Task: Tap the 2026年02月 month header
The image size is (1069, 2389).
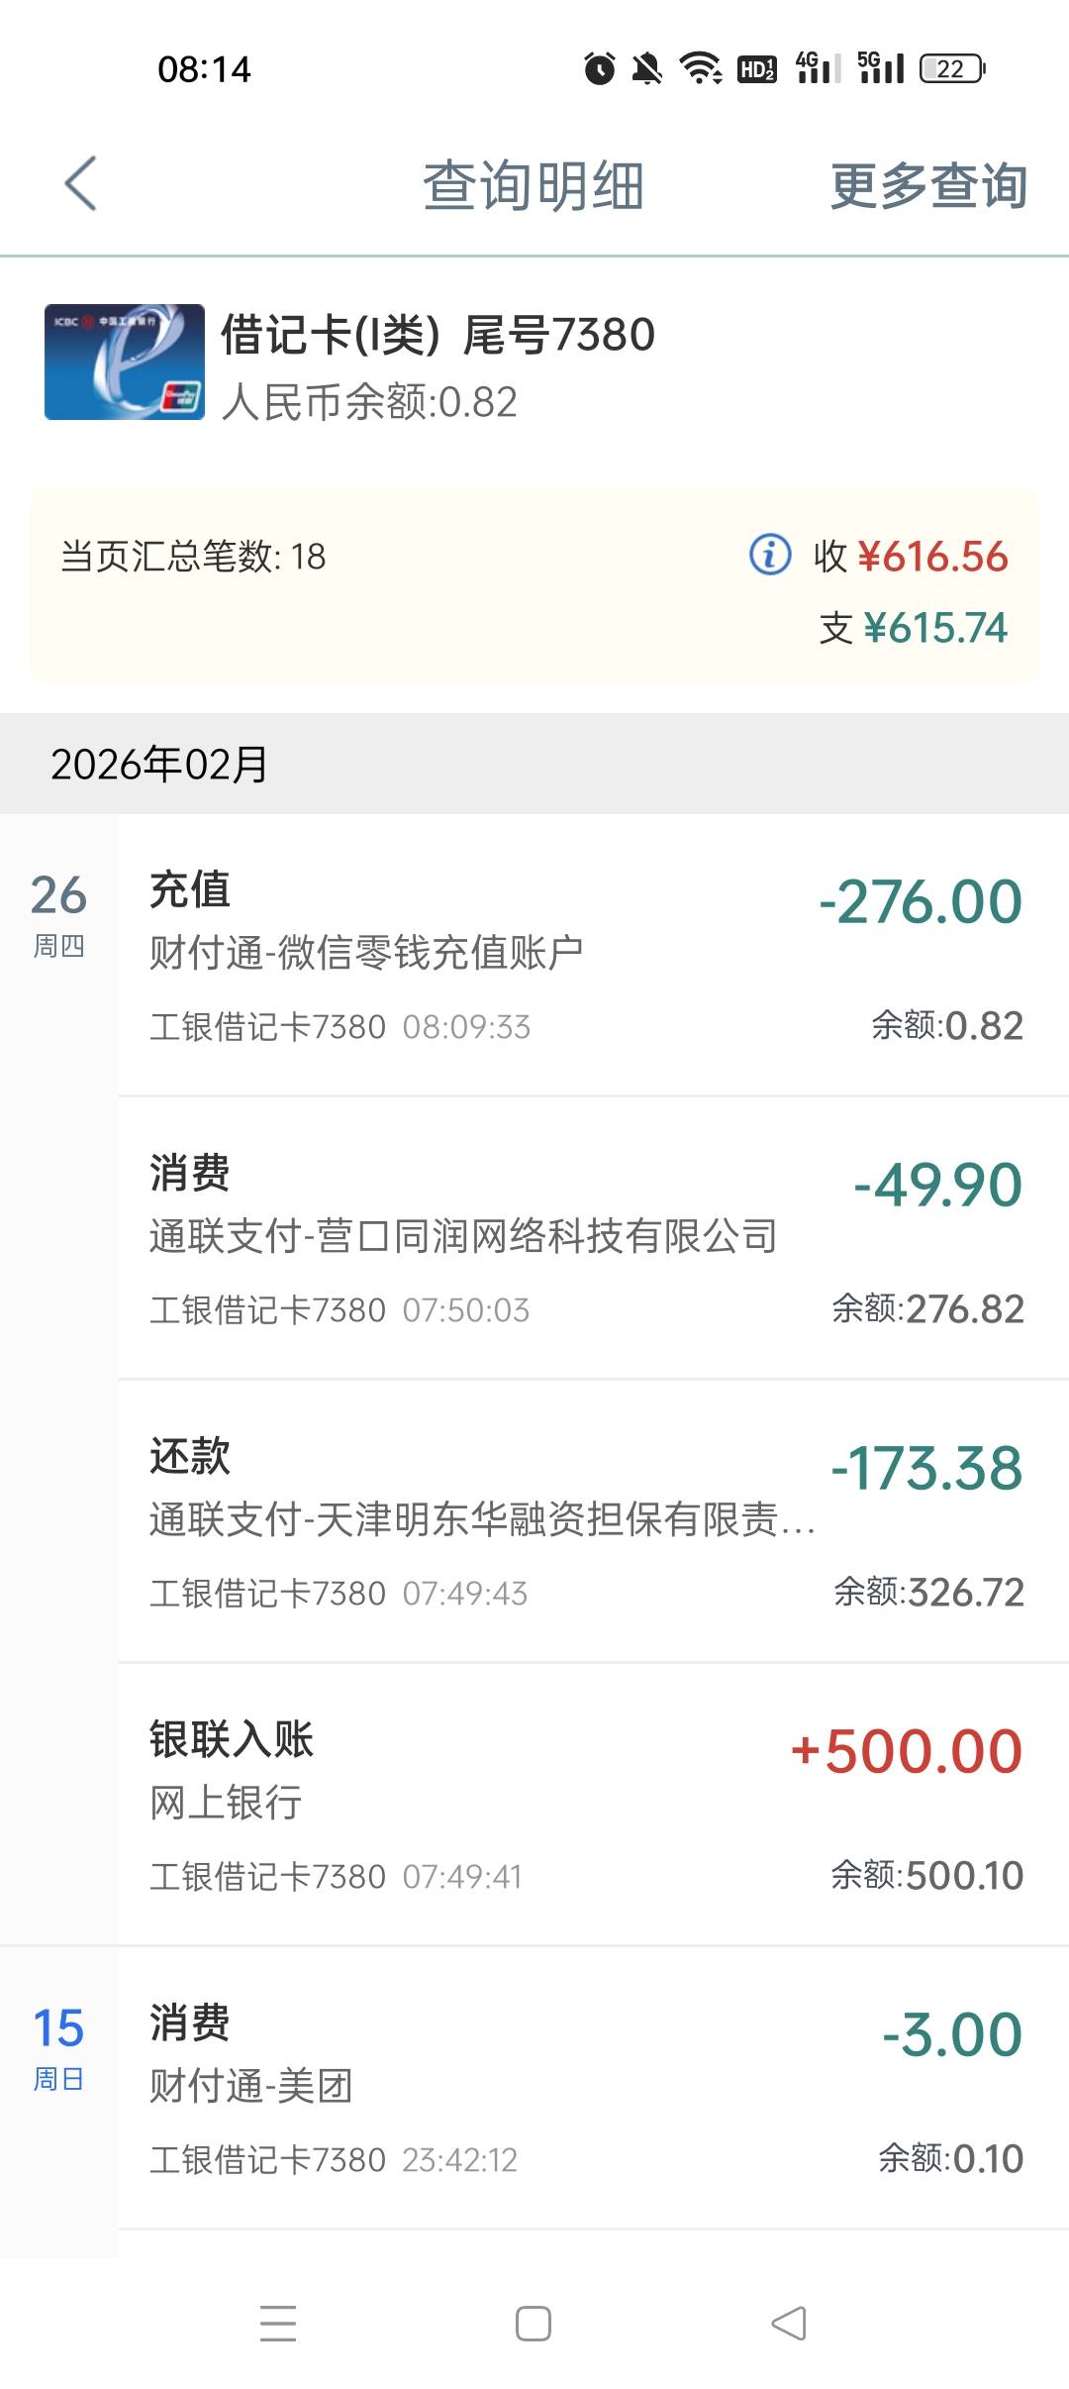Action: [x=159, y=764]
